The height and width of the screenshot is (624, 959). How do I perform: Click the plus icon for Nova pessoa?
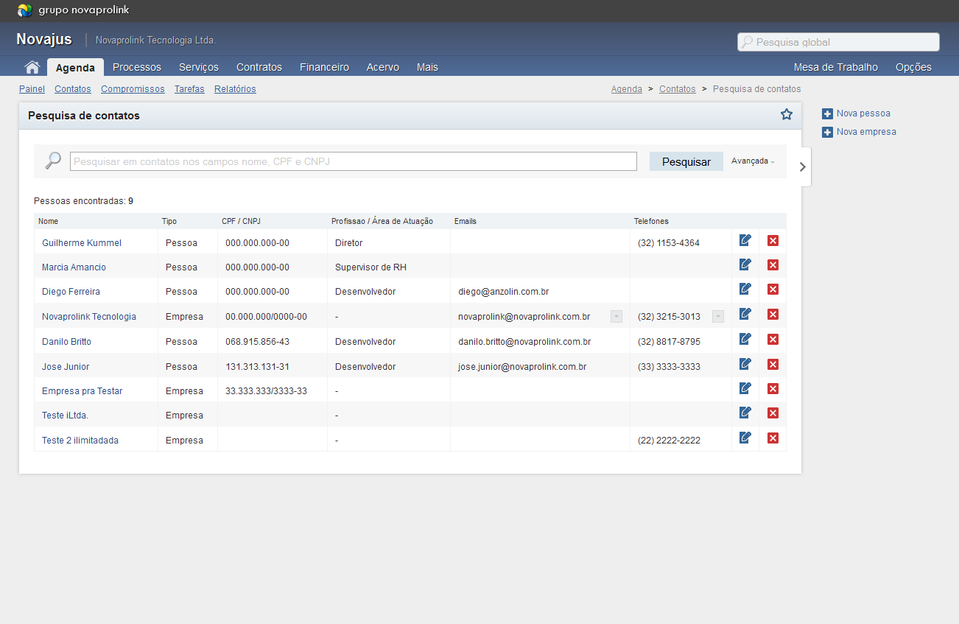pos(827,114)
